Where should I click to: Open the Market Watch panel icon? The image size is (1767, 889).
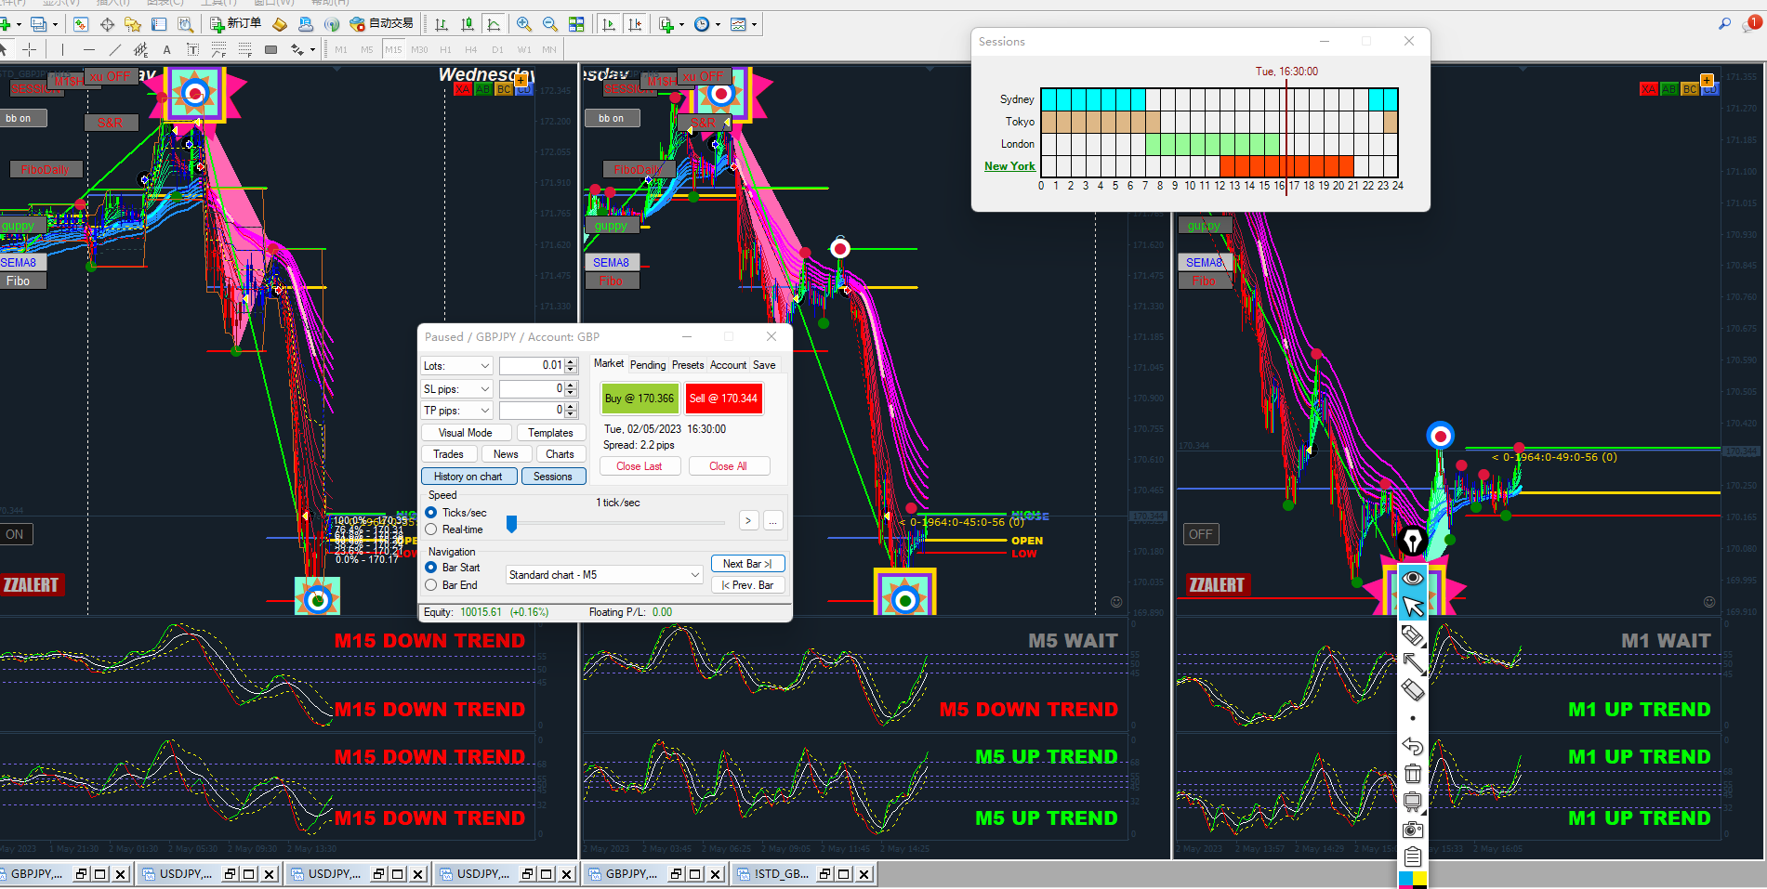click(x=81, y=24)
